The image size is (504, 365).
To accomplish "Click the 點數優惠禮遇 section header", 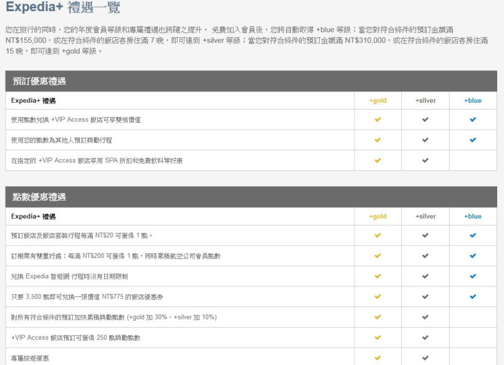I will click(x=251, y=197).
